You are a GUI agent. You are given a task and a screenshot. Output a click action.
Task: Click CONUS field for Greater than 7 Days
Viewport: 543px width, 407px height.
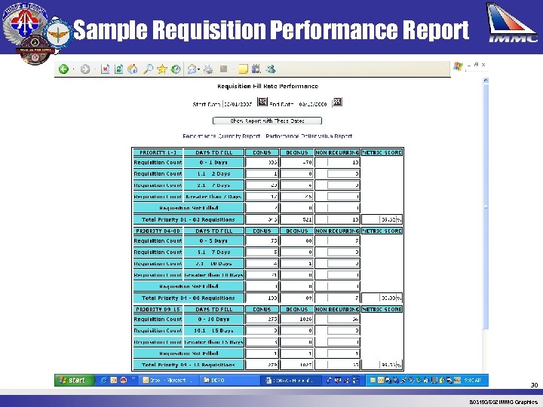click(x=262, y=197)
